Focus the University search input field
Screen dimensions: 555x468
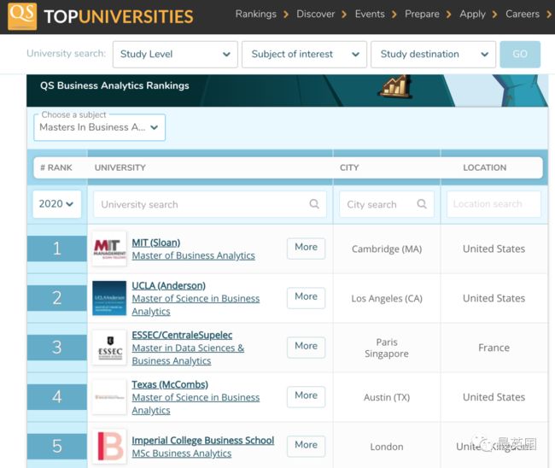point(209,204)
